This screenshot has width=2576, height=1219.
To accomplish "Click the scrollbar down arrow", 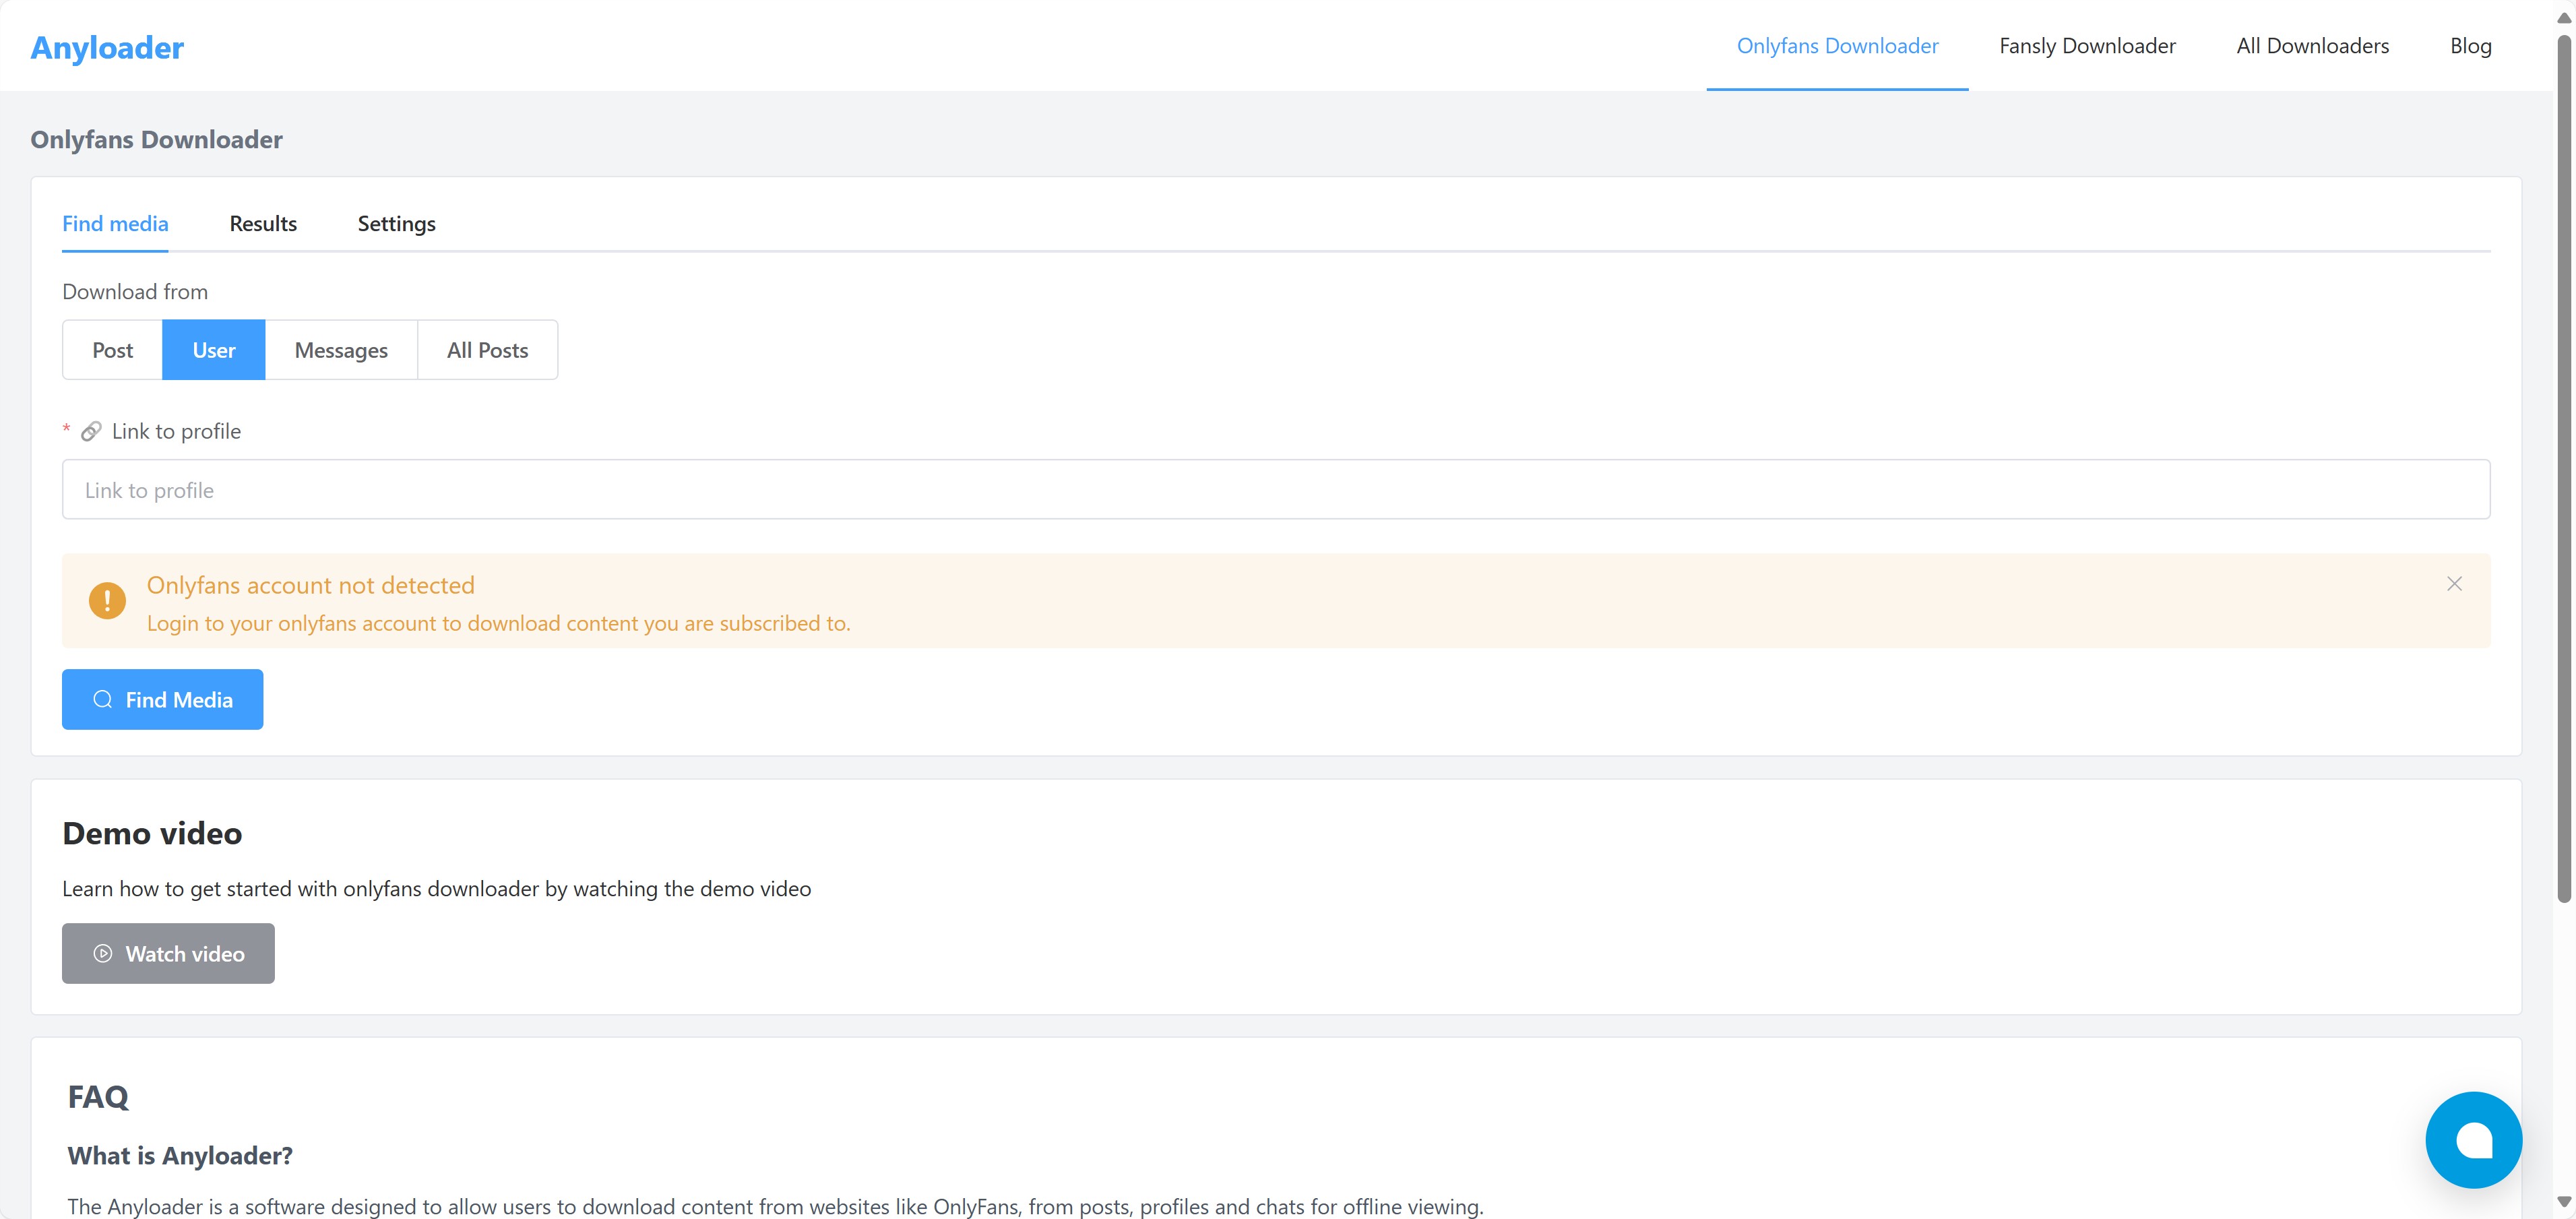I will 2563,1201.
